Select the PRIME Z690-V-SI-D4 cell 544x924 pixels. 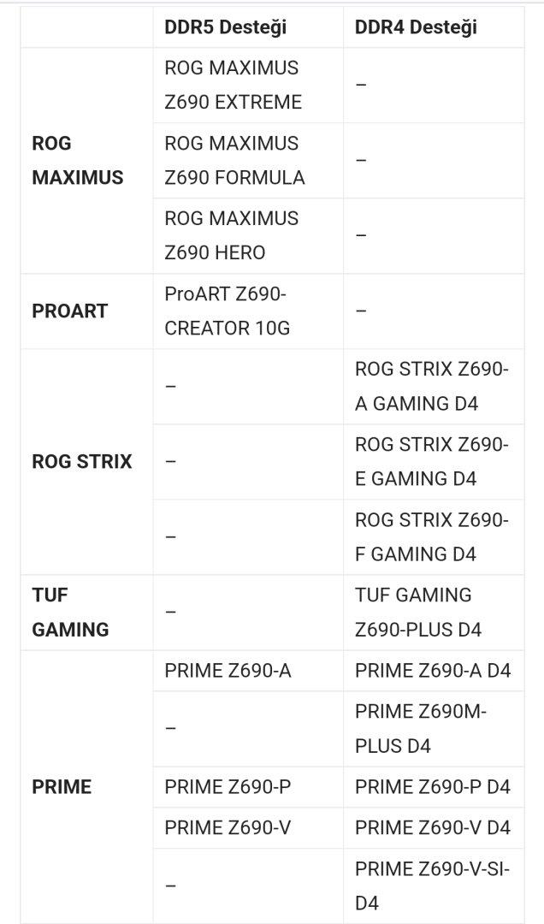click(432, 885)
